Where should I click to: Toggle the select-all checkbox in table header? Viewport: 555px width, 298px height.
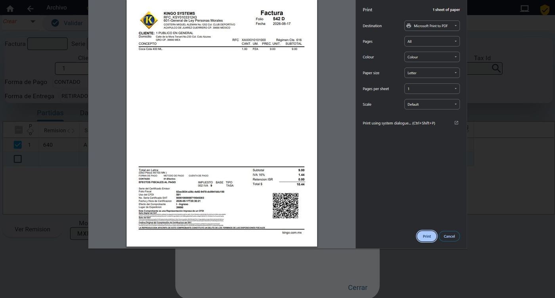coord(18,130)
